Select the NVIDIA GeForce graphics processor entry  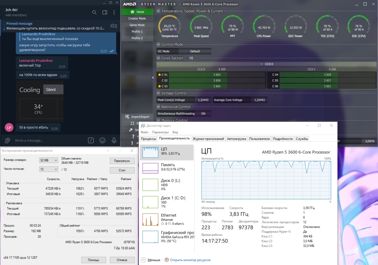tap(167, 237)
